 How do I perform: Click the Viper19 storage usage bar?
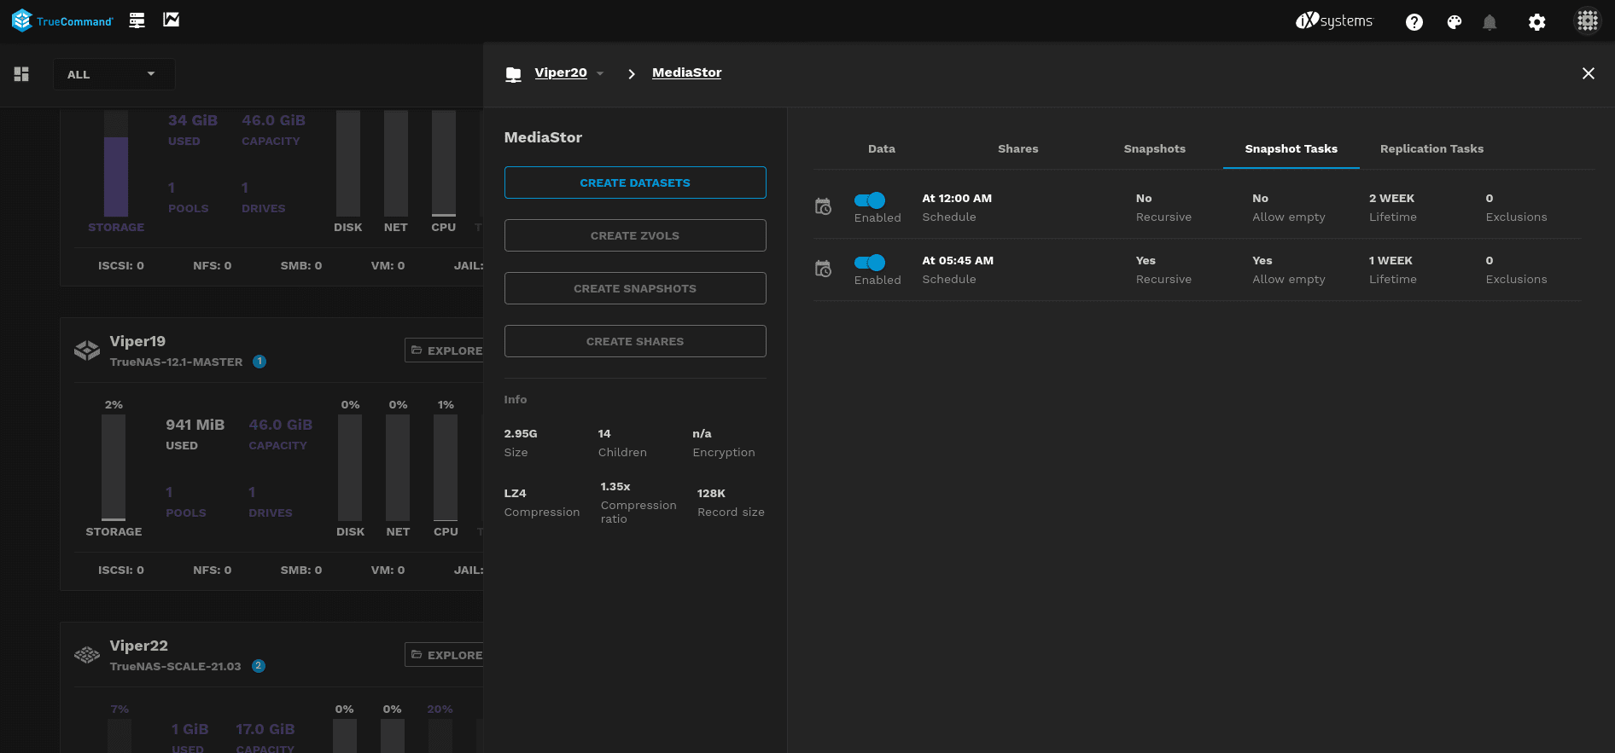(x=114, y=466)
